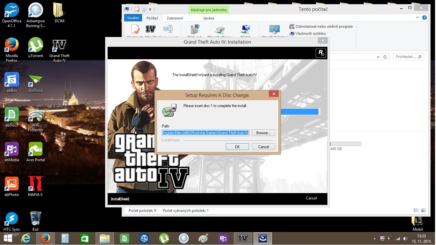The width and height of the screenshot is (436, 245).
Task: Switch to the Počítač ribbon tab
Action: pos(152,18)
